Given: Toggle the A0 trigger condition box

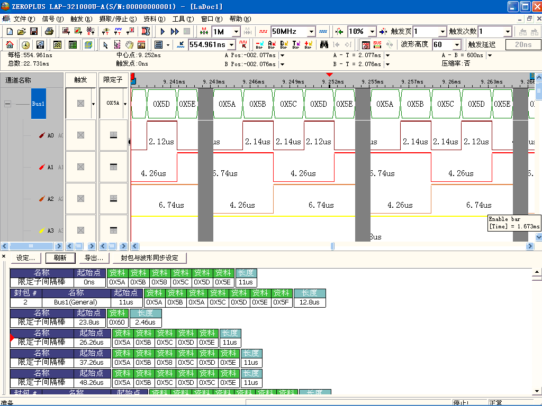Looking at the screenshot, I should [x=80, y=135].
